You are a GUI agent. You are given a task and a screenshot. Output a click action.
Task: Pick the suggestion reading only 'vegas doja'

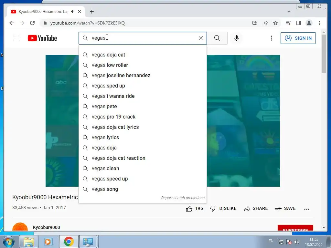tap(143, 148)
